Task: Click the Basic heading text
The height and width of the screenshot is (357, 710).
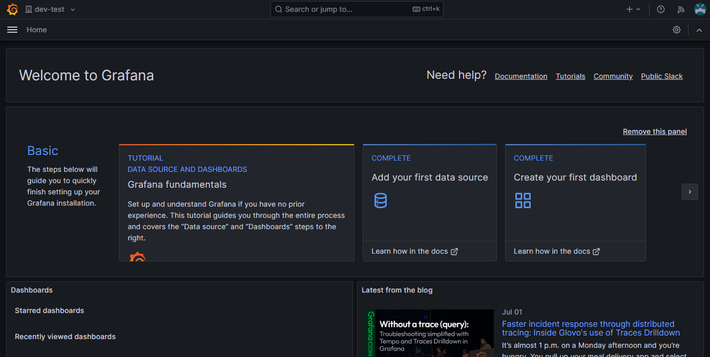Action: coord(43,150)
